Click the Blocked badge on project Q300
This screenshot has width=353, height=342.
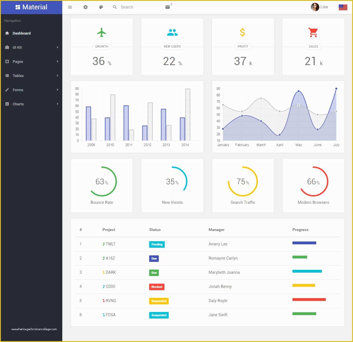[x=157, y=287]
